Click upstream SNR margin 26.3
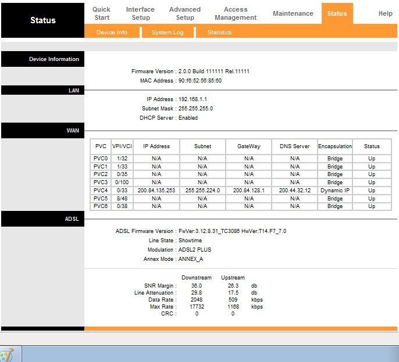 click(x=233, y=286)
